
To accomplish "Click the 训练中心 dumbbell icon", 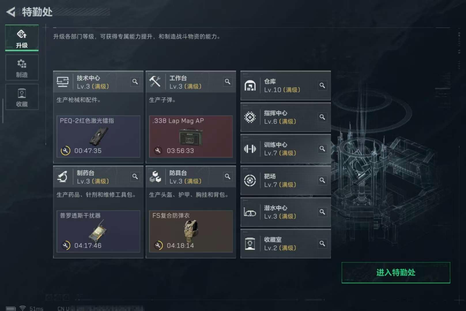I will (250, 149).
